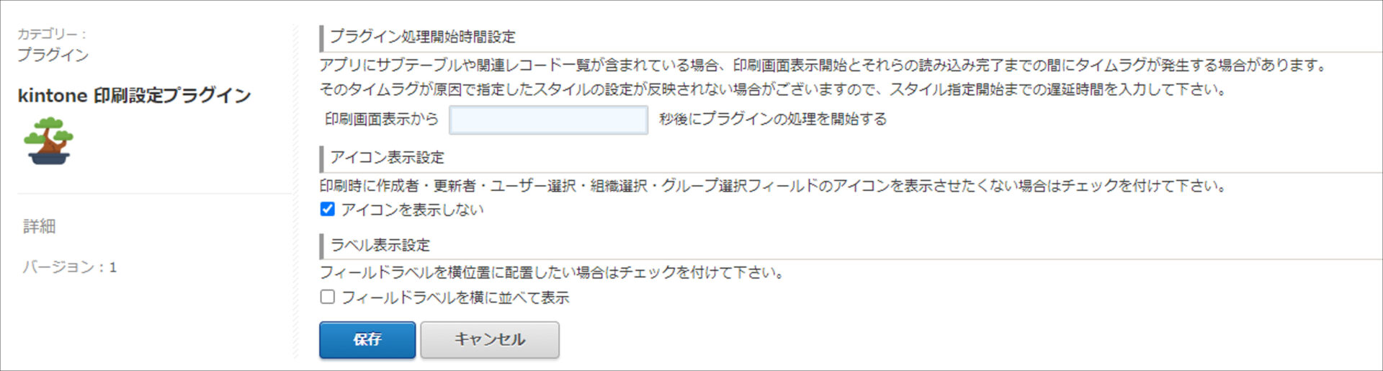Cancel changes with the キャンセル button
Viewport: 1383px width, 371px height.
tap(490, 339)
